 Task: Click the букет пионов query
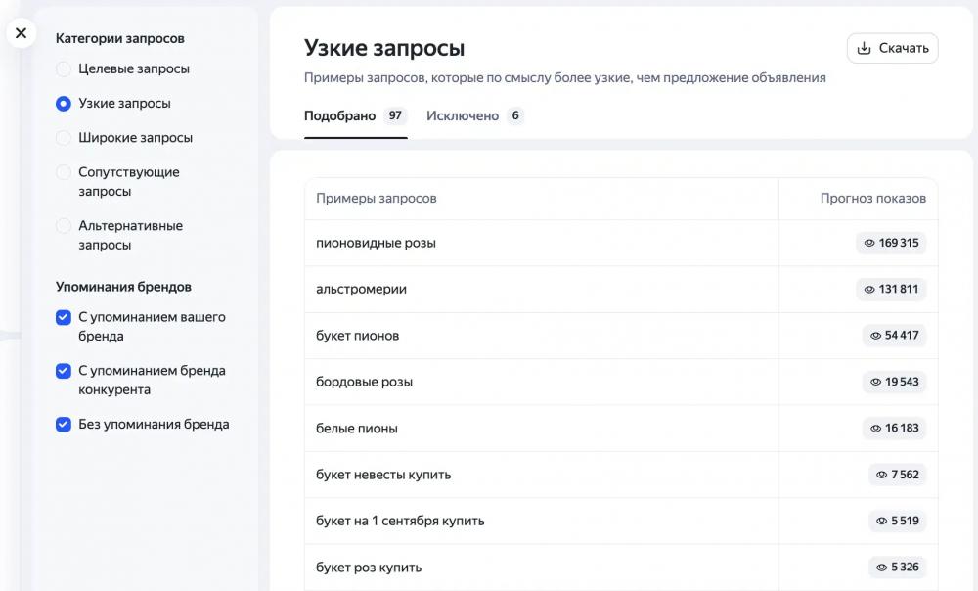[x=357, y=336]
